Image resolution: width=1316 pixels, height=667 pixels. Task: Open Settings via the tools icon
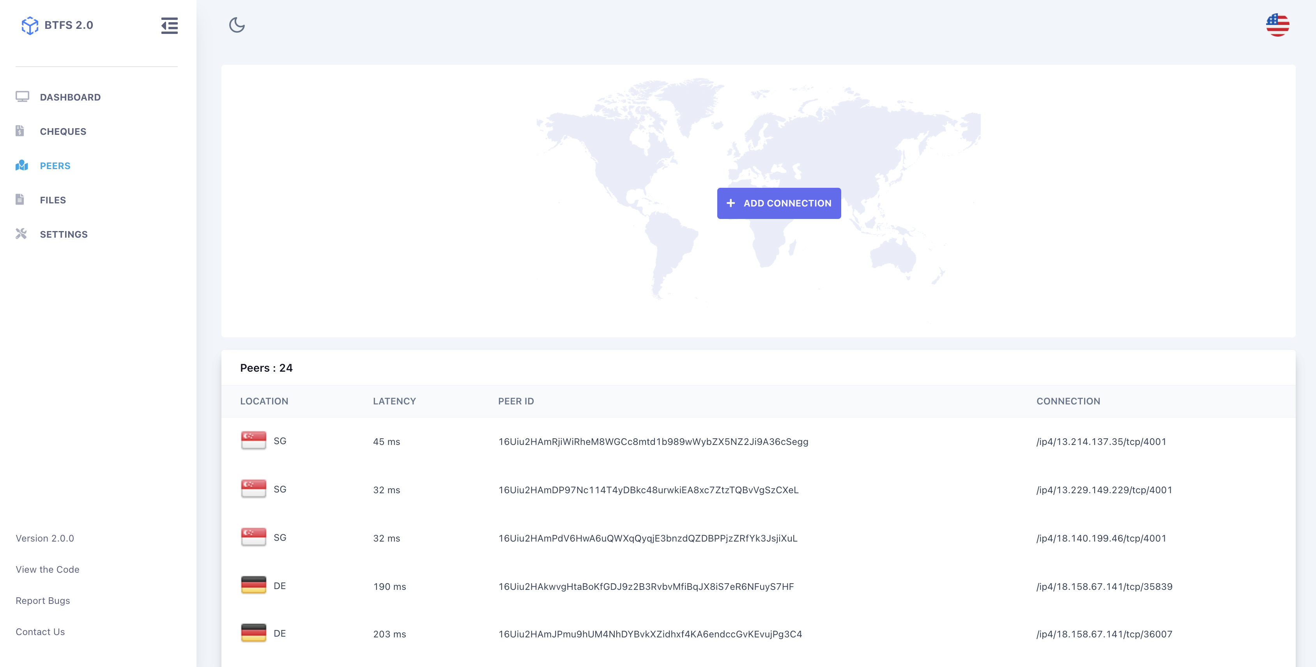pos(21,234)
